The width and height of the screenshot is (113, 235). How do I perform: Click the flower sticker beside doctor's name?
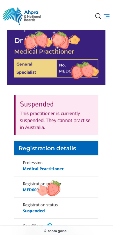74,40
